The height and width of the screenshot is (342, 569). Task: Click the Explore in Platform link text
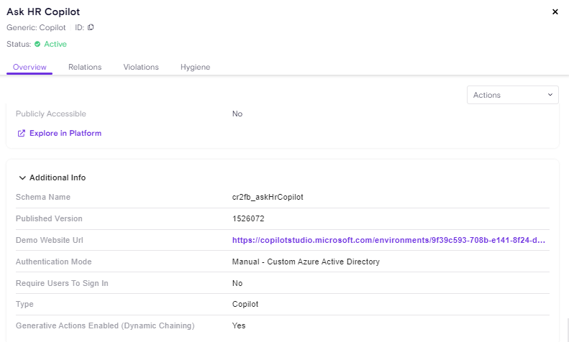point(65,133)
